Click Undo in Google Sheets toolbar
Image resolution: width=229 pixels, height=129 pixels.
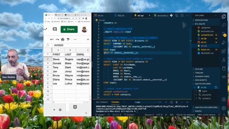tap(52, 39)
